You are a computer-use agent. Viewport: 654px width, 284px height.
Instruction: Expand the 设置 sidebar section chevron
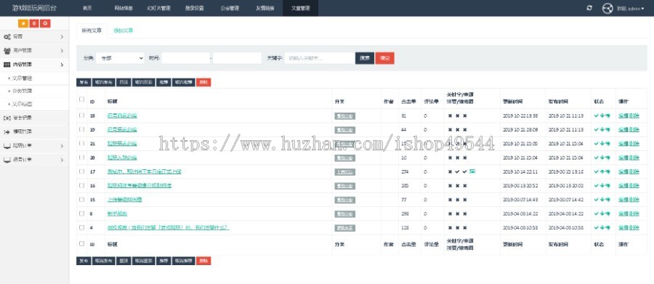[62, 37]
